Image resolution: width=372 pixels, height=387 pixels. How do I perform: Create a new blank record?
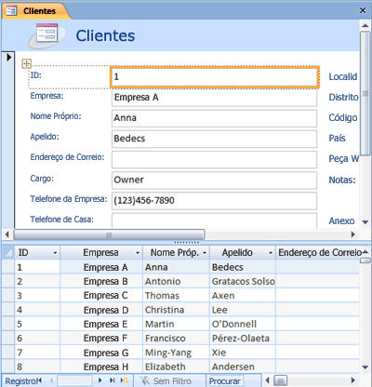pos(125,380)
